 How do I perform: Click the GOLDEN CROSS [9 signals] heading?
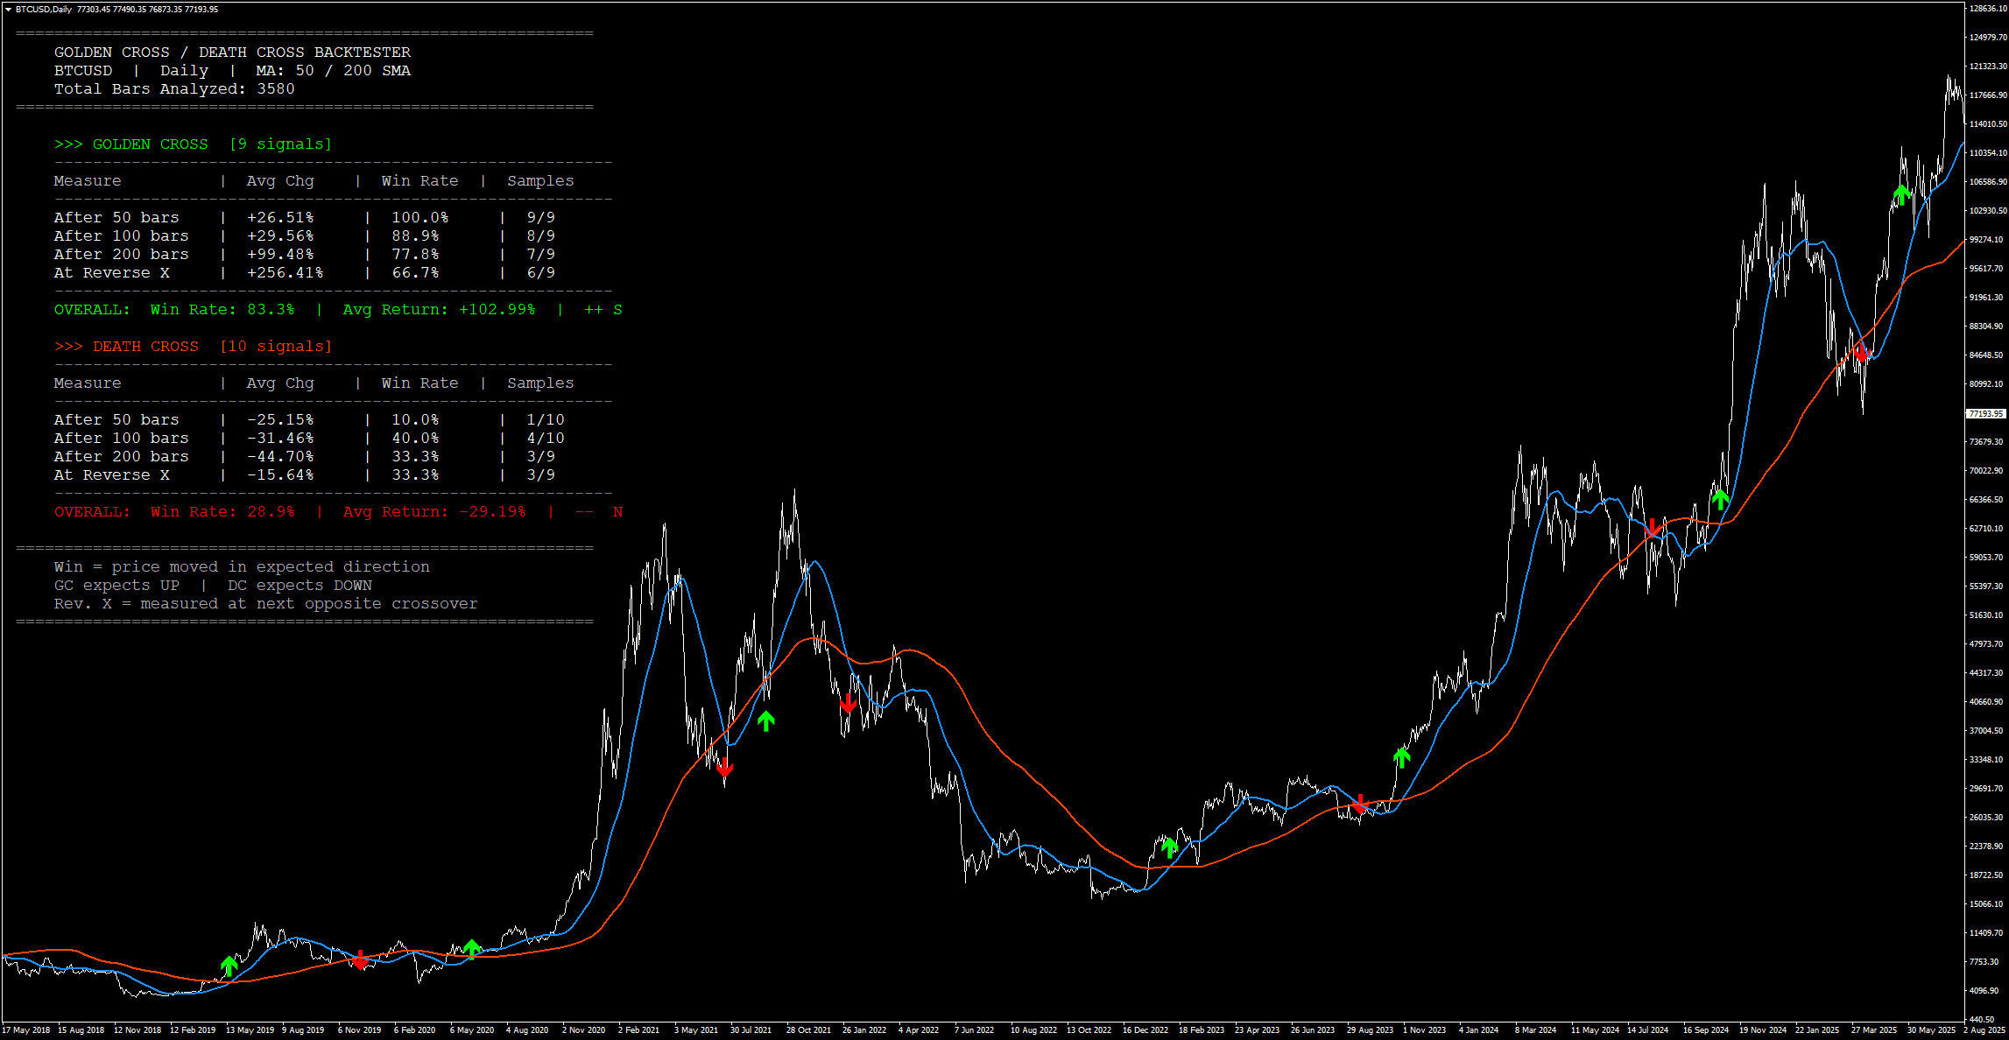(x=193, y=144)
